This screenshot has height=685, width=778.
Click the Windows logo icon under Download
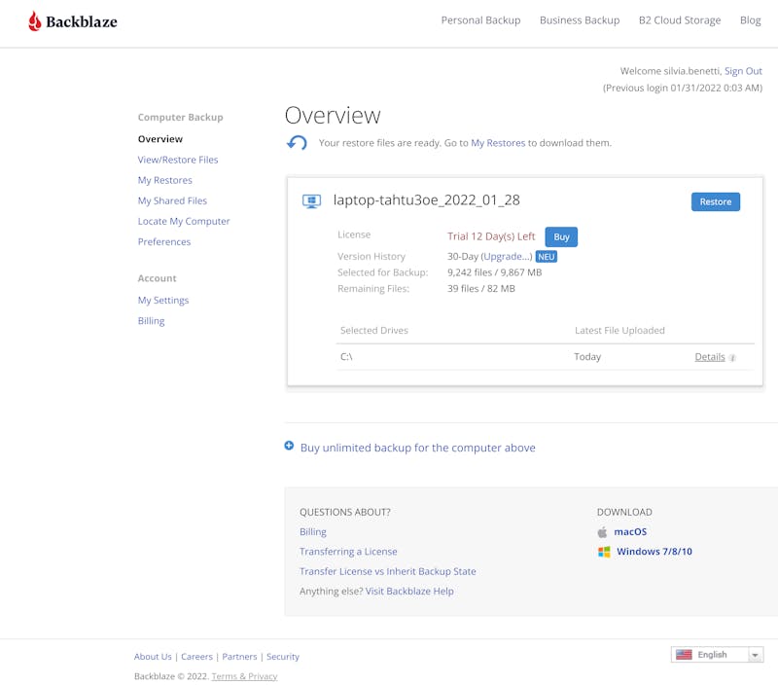click(x=604, y=552)
